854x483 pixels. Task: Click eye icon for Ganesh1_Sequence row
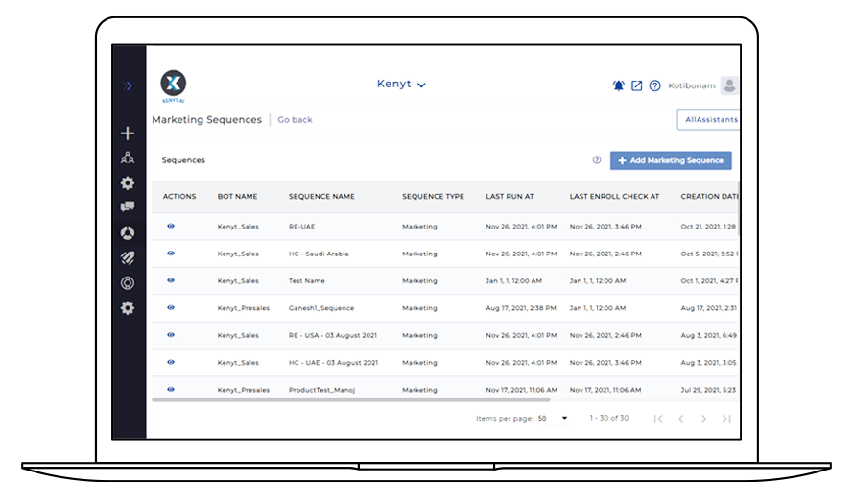[171, 308]
